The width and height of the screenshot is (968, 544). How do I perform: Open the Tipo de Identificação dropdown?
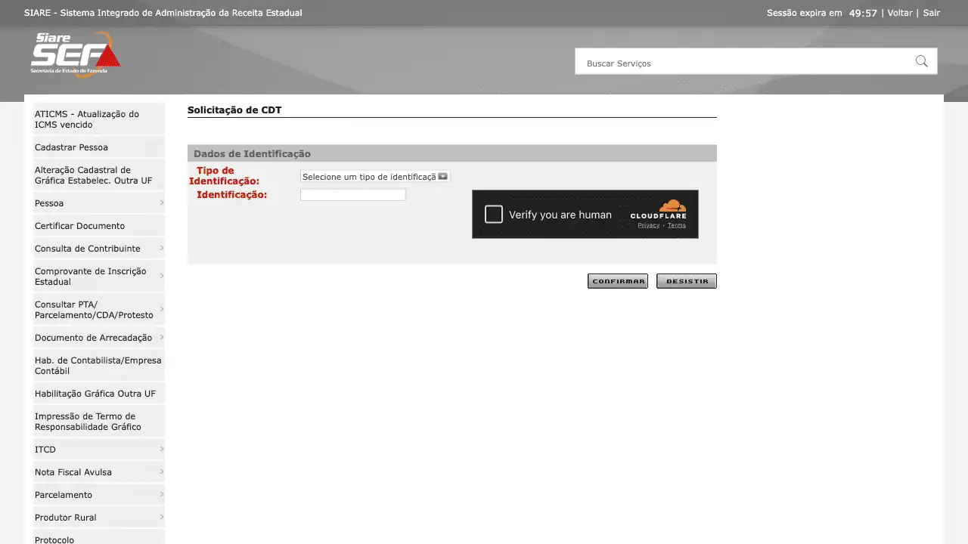pos(374,177)
